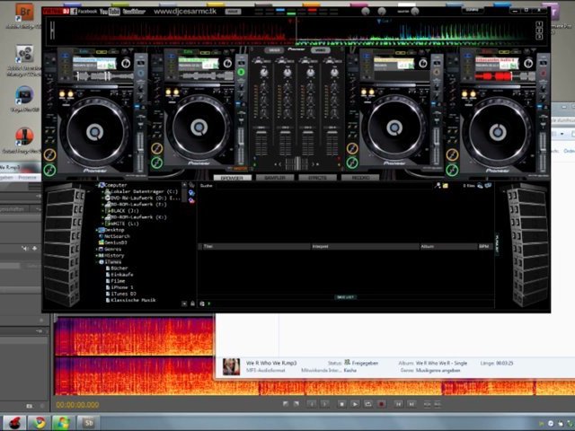Switch to the BROWSER tab
Screen dimensions: 575x431
click(233, 178)
